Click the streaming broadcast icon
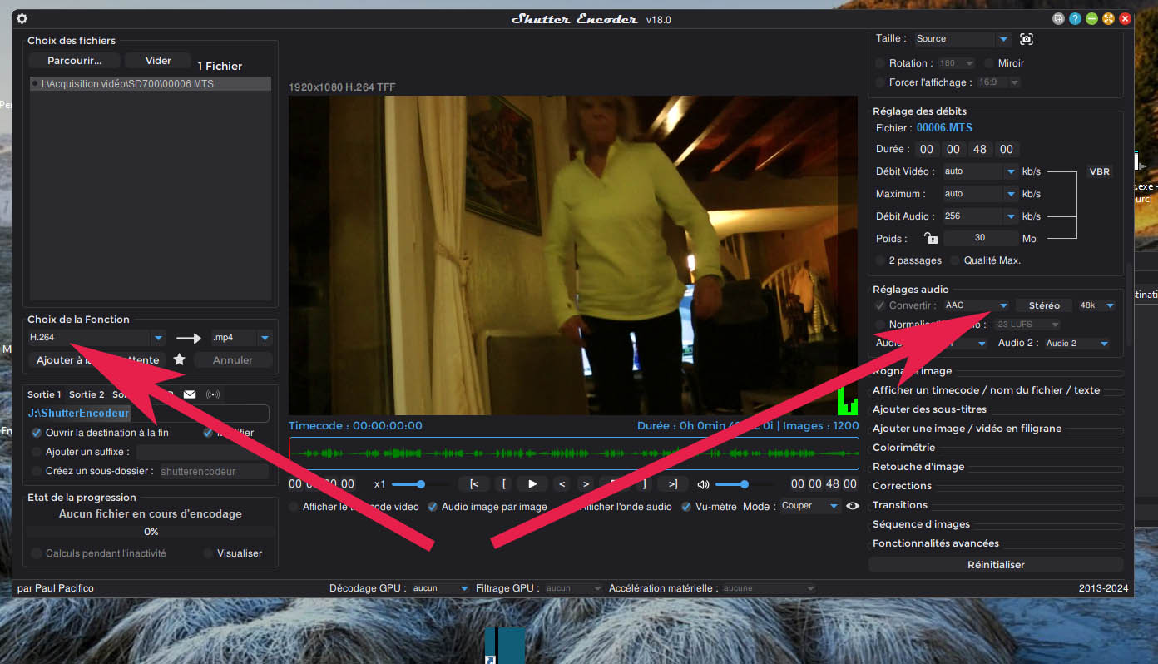Viewport: 1158px width, 664px height. pyautogui.click(x=213, y=394)
